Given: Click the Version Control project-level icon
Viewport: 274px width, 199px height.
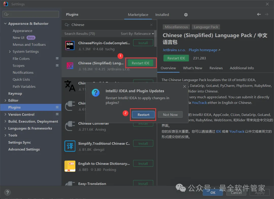Looking at the screenshot, I should click(x=57, y=114).
